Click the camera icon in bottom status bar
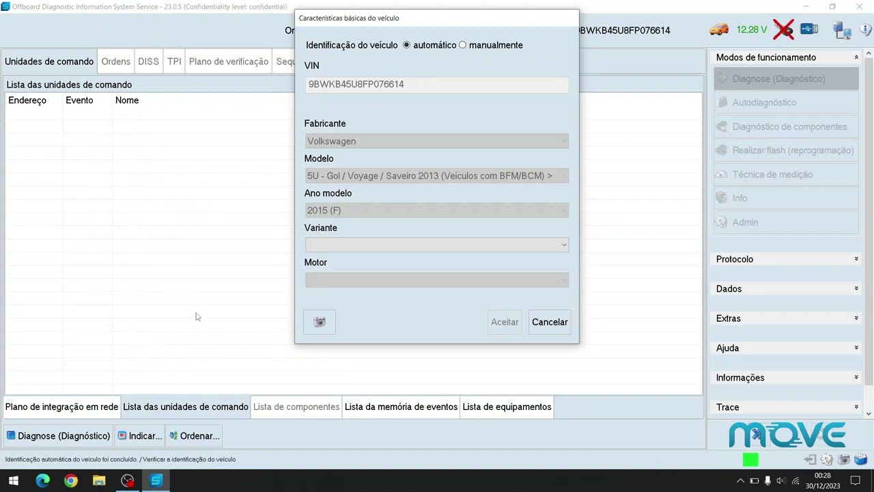This screenshot has height=492, width=874. (x=844, y=460)
